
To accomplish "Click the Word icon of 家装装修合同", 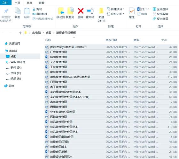I will (x=47, y=72).
